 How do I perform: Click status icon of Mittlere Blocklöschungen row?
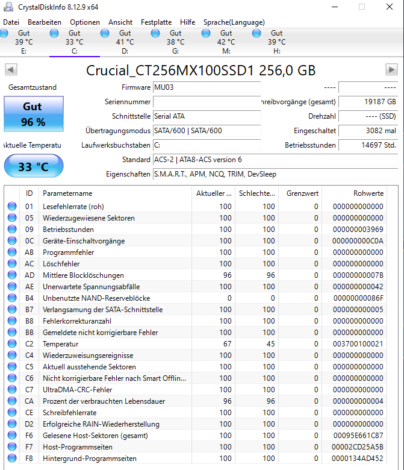(x=12, y=275)
